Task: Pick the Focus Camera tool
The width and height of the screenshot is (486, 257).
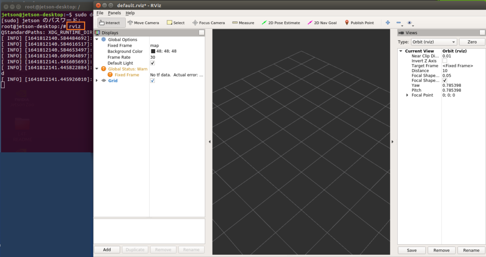Action: point(208,23)
